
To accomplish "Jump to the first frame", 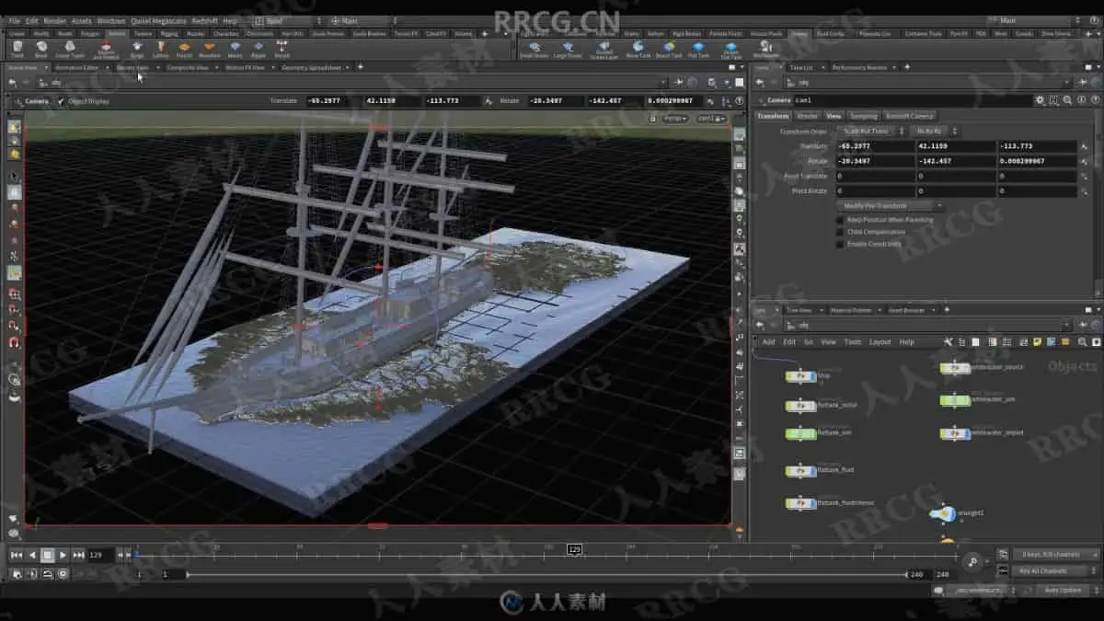I will click(17, 555).
